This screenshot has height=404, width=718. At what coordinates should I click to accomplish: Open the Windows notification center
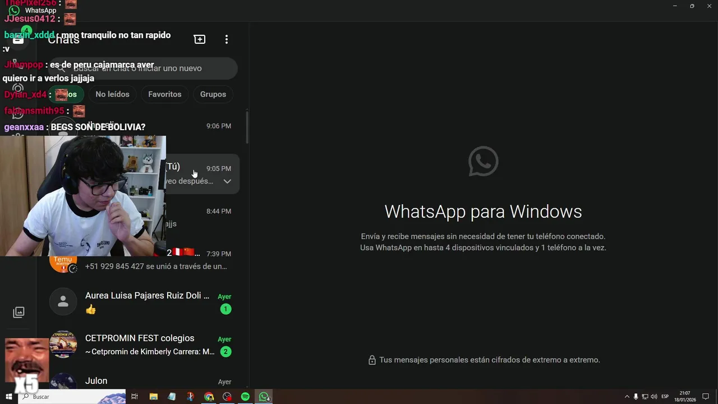[x=706, y=397]
